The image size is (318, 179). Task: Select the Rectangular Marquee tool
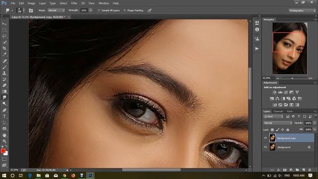coord(4,30)
